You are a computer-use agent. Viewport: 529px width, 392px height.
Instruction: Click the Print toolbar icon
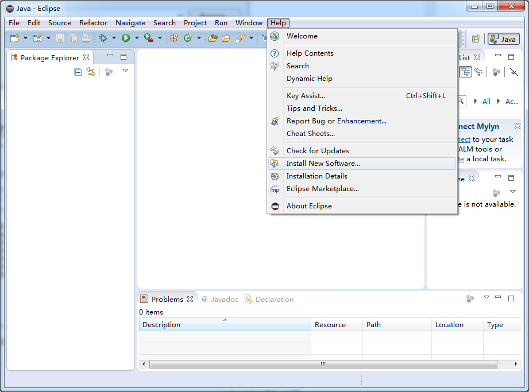click(86, 38)
